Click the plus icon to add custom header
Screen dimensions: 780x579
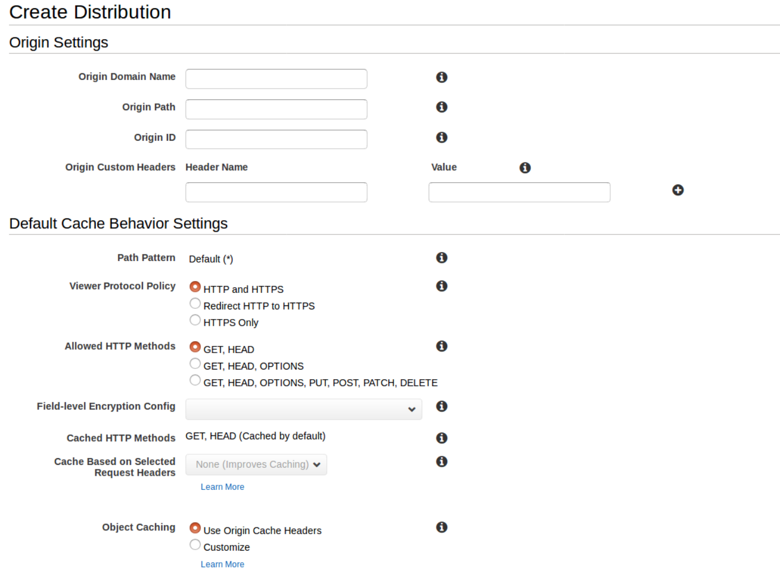pos(678,190)
